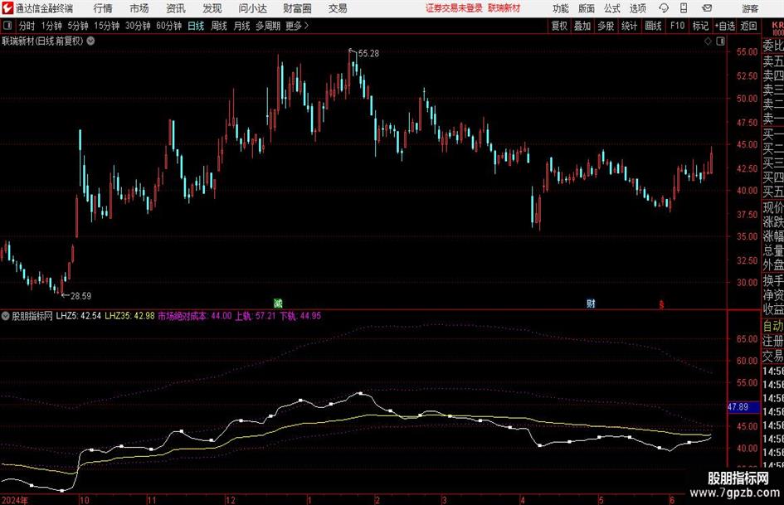
Task: Add stock via +自选 button
Action: (725, 26)
